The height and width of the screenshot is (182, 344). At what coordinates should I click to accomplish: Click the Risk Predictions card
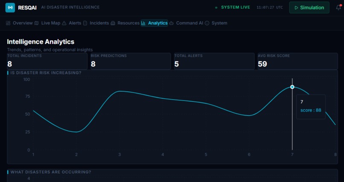click(x=131, y=61)
